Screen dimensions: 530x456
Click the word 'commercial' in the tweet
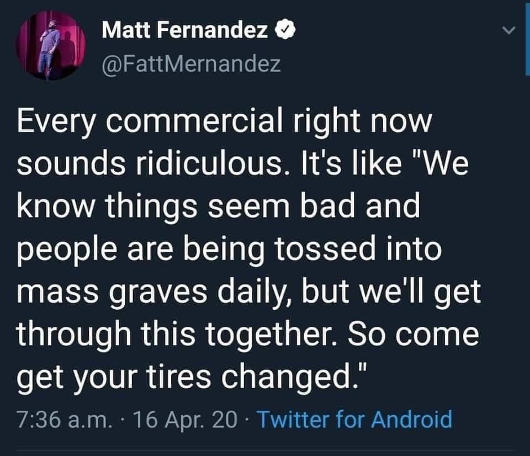click(194, 121)
